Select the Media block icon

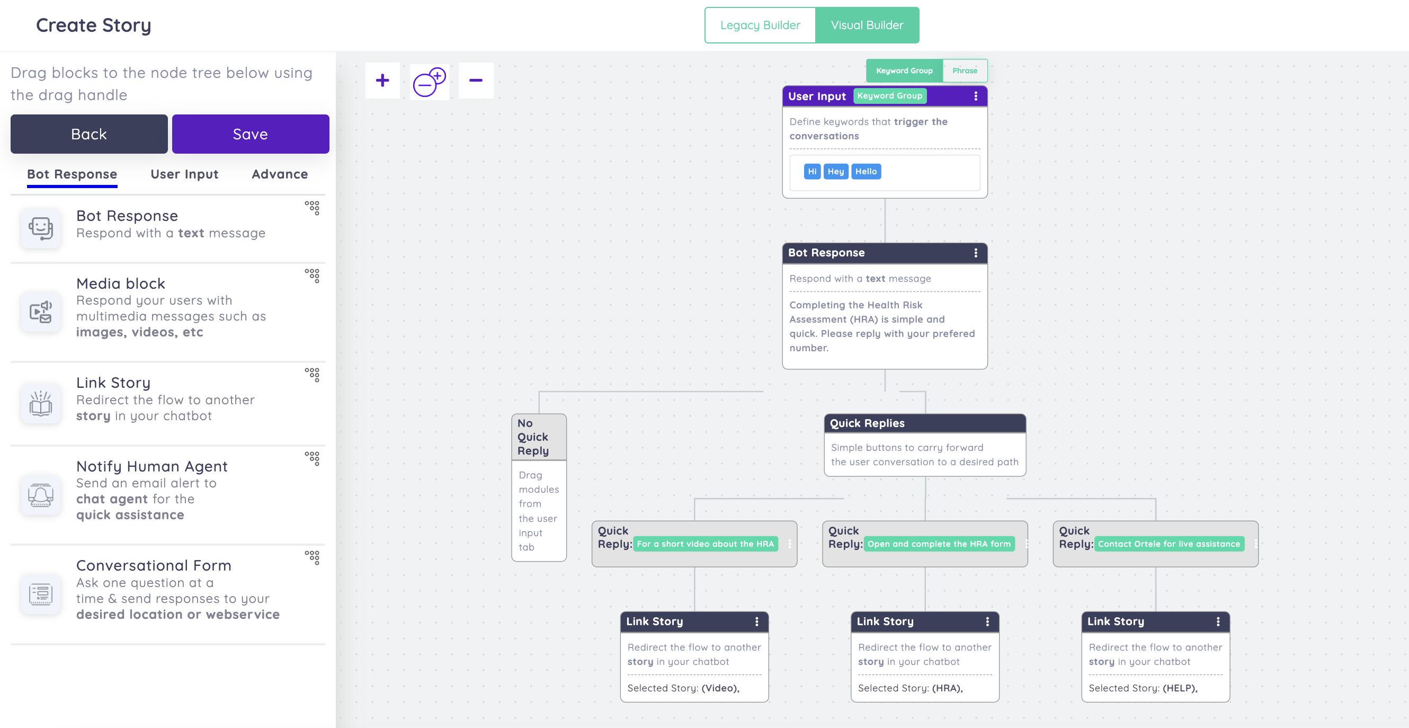click(40, 311)
